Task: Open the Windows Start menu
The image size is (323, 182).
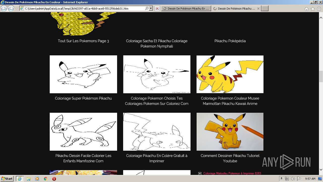Action: (7, 178)
